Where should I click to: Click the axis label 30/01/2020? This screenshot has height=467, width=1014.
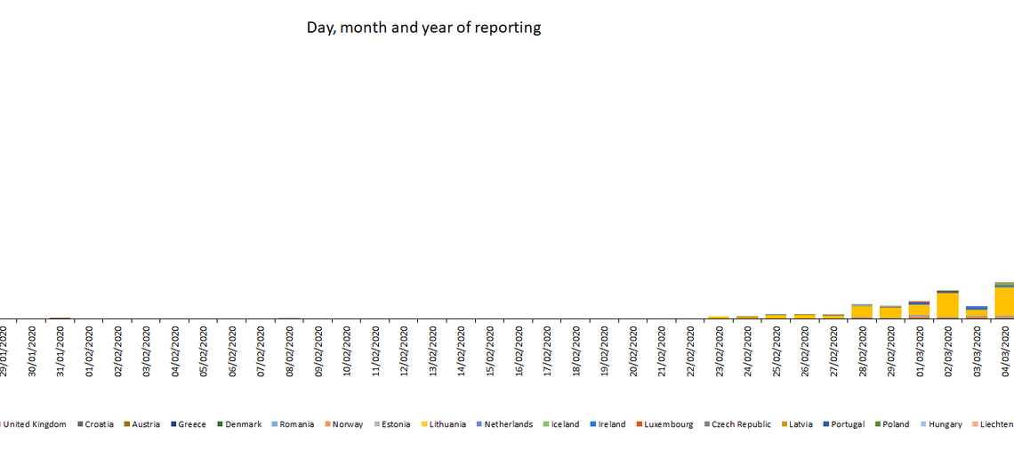point(32,351)
